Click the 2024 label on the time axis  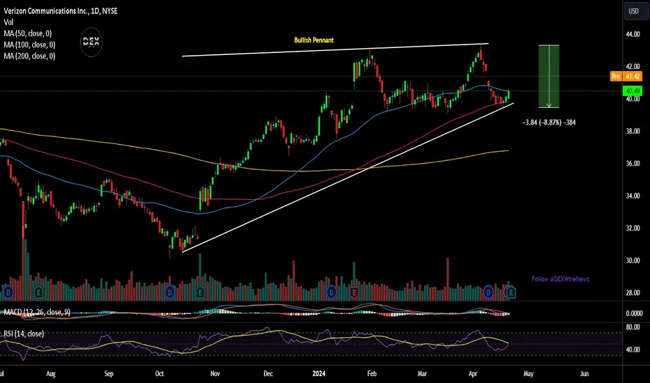[319, 373]
